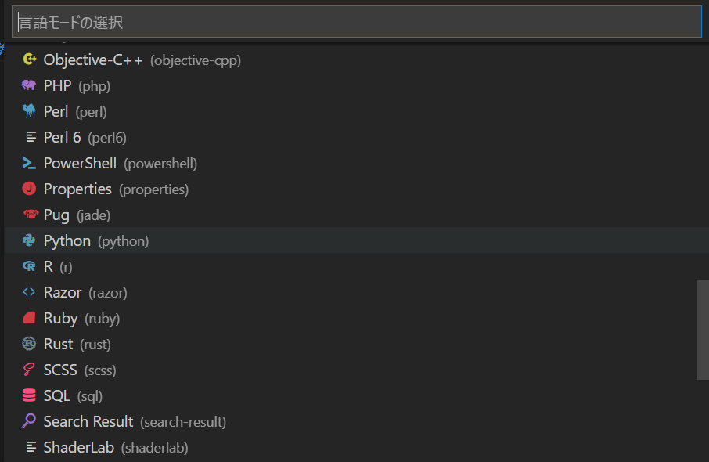Screen dimensions: 709x462
Task: Pick Perl 6 from the list
Action: coord(356,137)
